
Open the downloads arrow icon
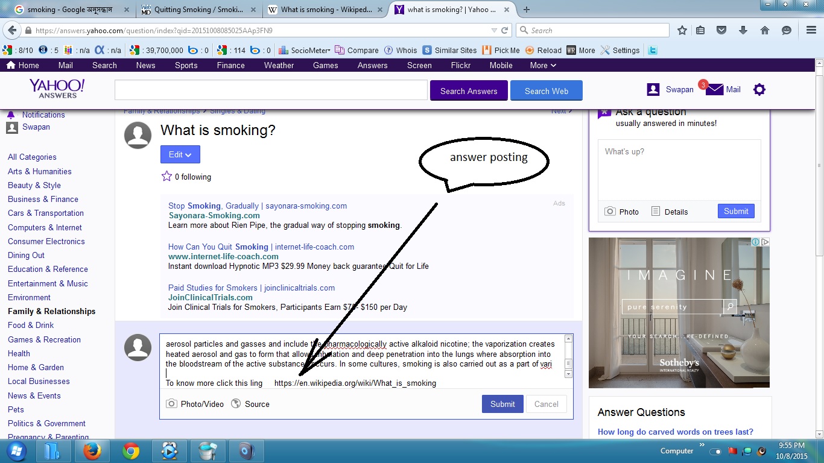[743, 30]
